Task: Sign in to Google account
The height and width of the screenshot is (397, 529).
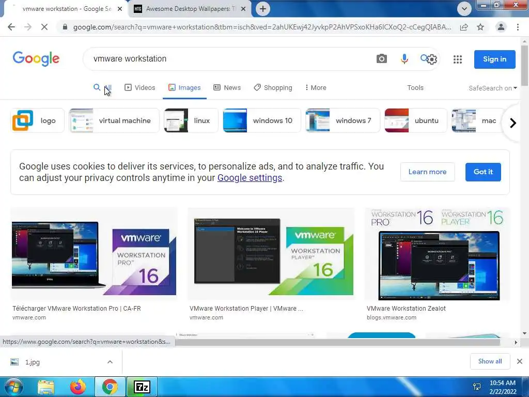Action: click(x=494, y=59)
